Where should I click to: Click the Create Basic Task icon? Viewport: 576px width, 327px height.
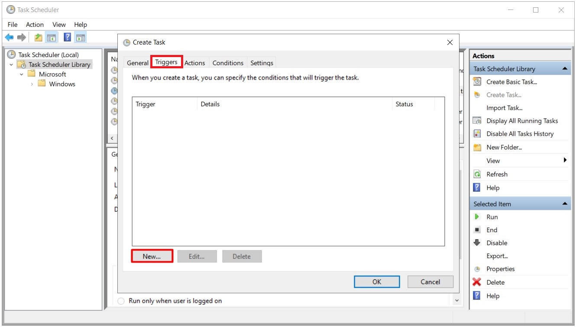coord(477,81)
